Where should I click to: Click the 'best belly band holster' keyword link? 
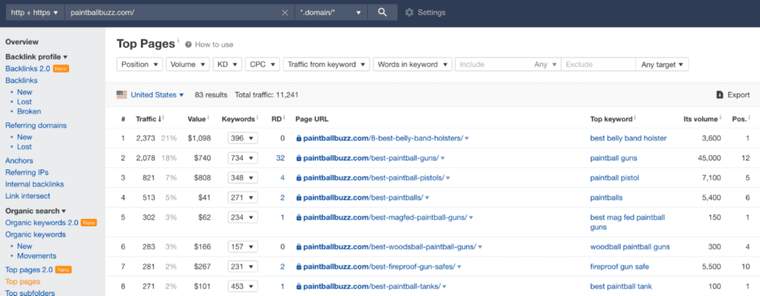click(x=628, y=138)
